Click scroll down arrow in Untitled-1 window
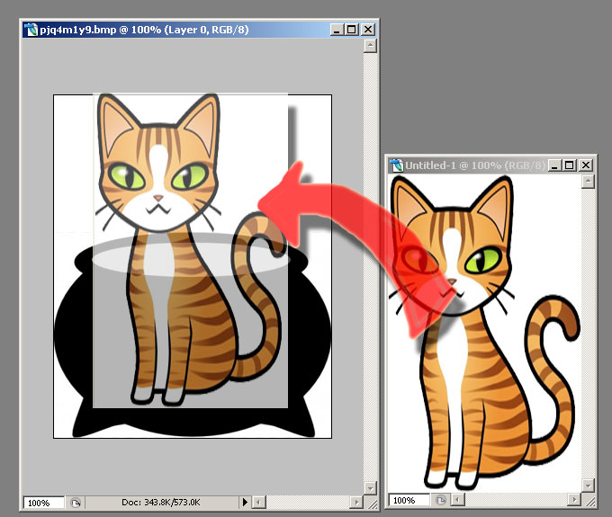 (588, 486)
